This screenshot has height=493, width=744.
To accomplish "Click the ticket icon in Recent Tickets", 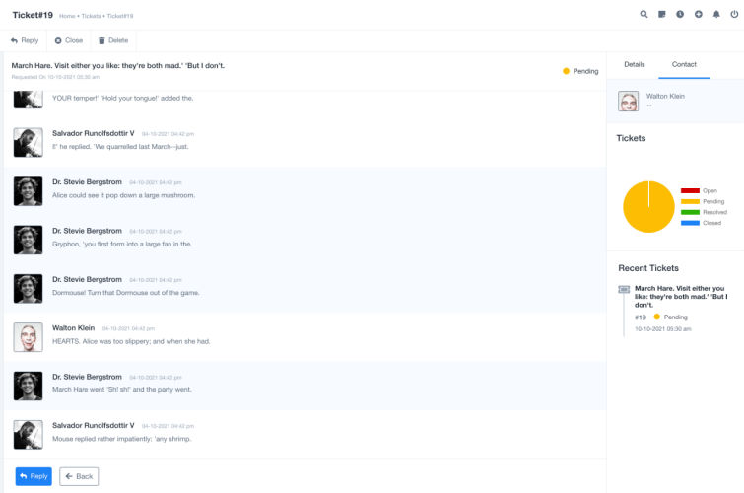I will click(x=624, y=289).
